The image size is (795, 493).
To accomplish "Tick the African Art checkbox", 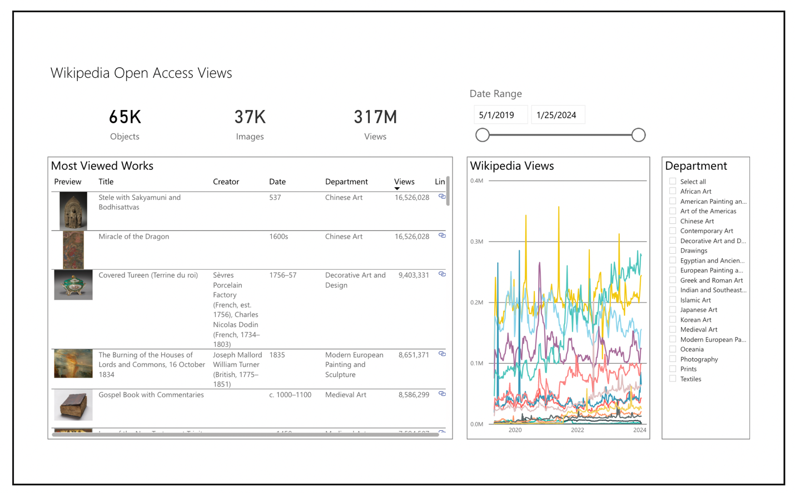I will pyautogui.click(x=673, y=191).
